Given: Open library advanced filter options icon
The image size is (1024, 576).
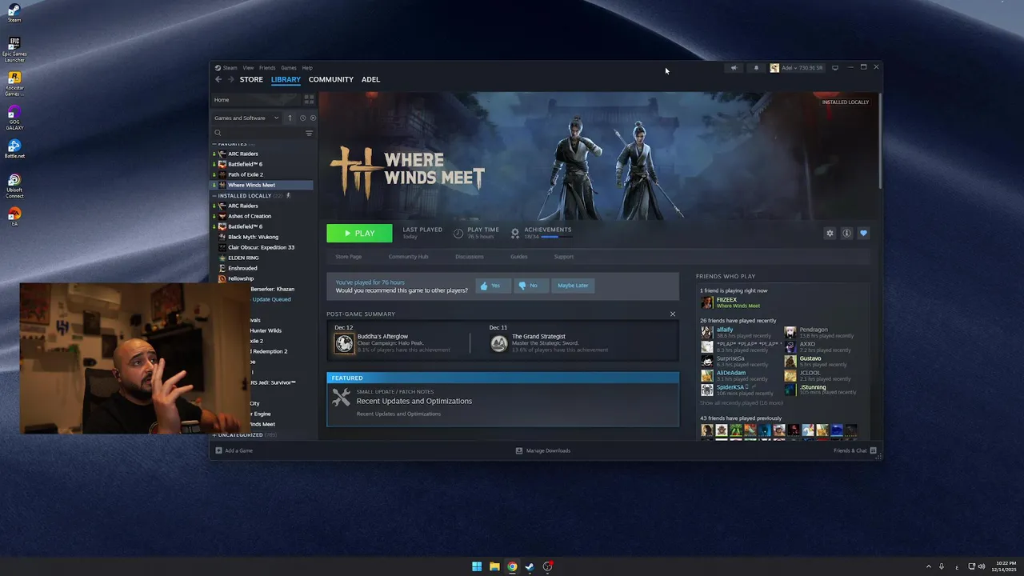Looking at the screenshot, I should [309, 133].
